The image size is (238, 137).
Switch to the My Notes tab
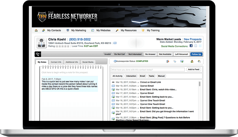[42, 62]
